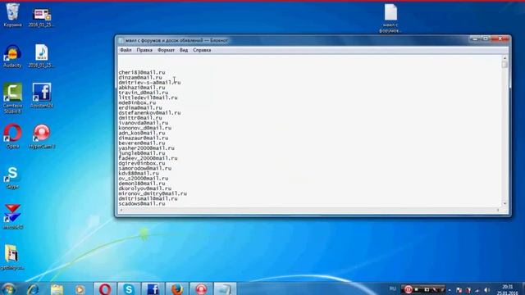Click the line littledevil@mail.ru
525x295 pixels.
click(148, 98)
